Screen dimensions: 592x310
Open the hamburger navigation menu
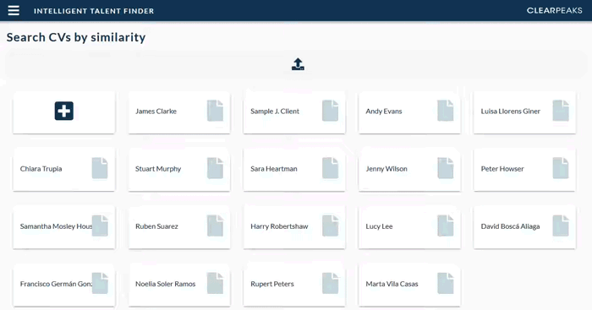(14, 11)
